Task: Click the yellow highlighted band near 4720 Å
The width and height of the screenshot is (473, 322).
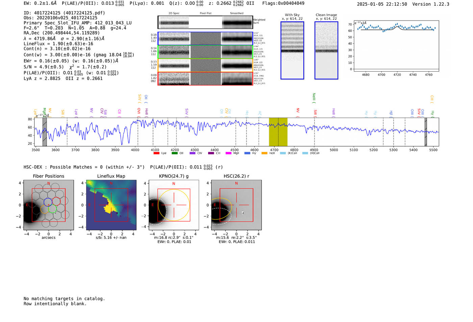Action: pos(278,132)
